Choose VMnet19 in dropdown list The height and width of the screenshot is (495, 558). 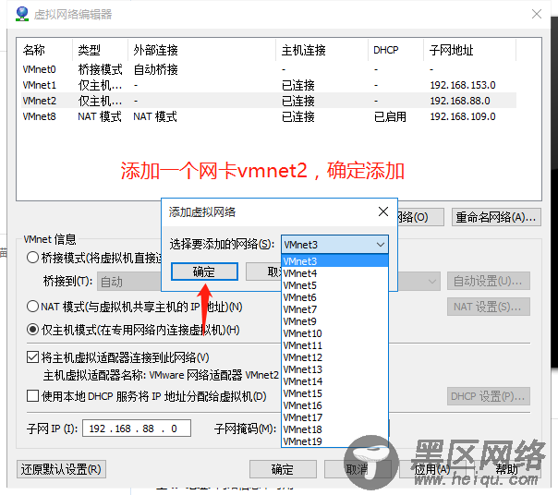[x=334, y=441]
